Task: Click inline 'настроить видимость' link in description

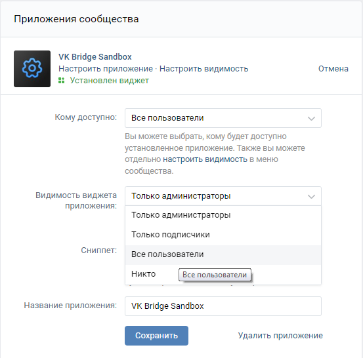Action: coord(205,159)
